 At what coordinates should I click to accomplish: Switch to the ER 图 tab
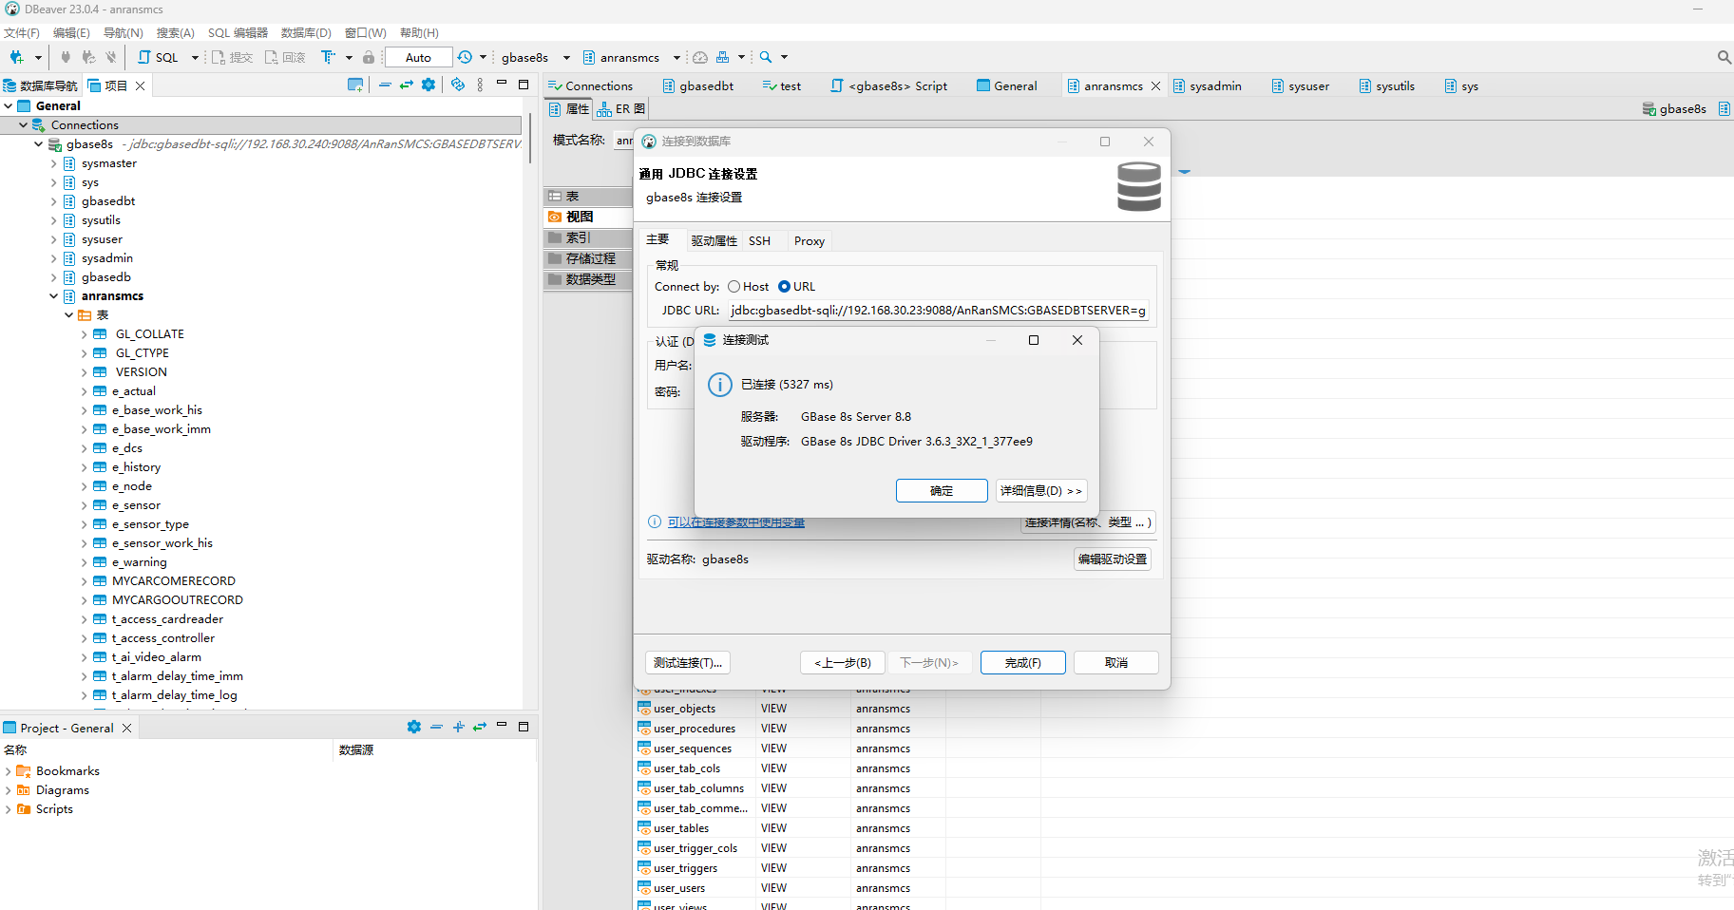(621, 109)
